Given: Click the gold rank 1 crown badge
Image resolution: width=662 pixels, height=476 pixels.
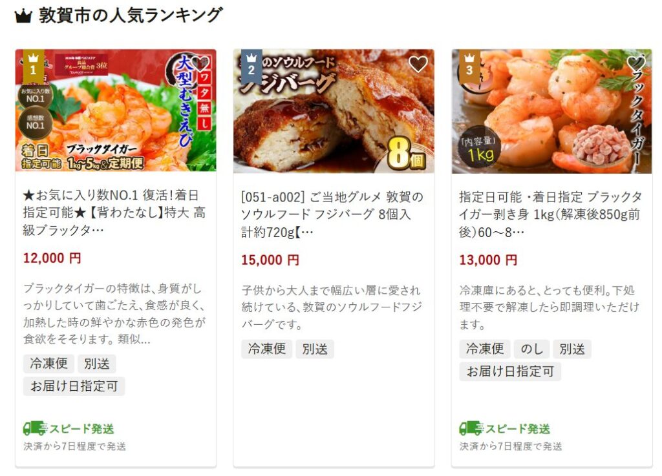Looking at the screenshot, I should (x=34, y=66).
